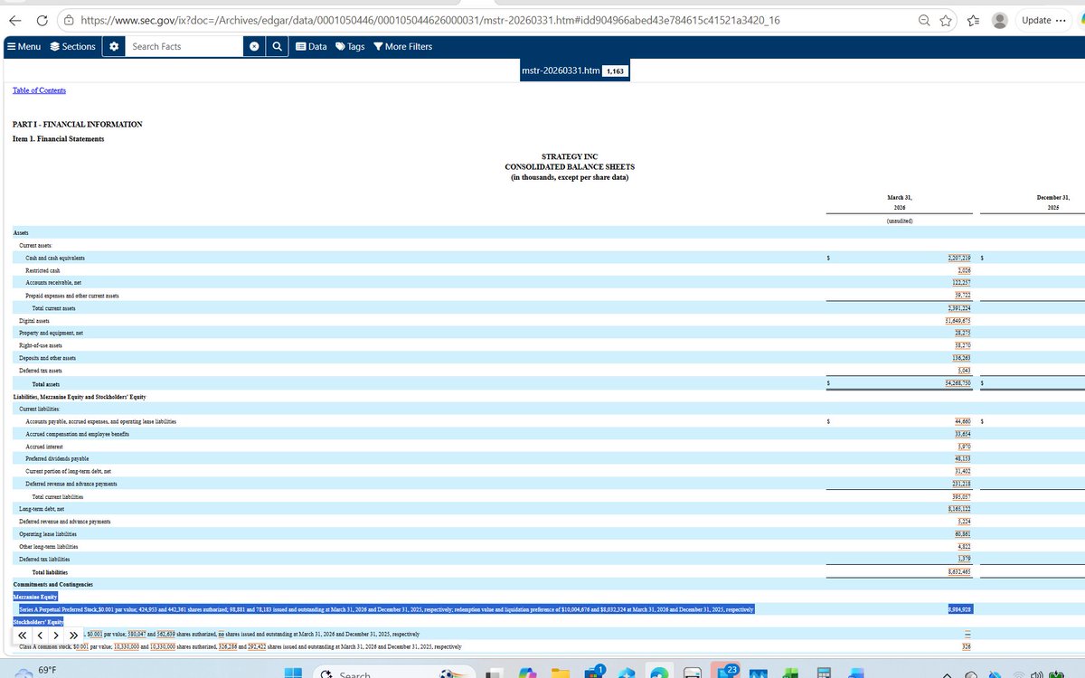
Task: Select Accounts receivable, net value
Action: (x=960, y=283)
